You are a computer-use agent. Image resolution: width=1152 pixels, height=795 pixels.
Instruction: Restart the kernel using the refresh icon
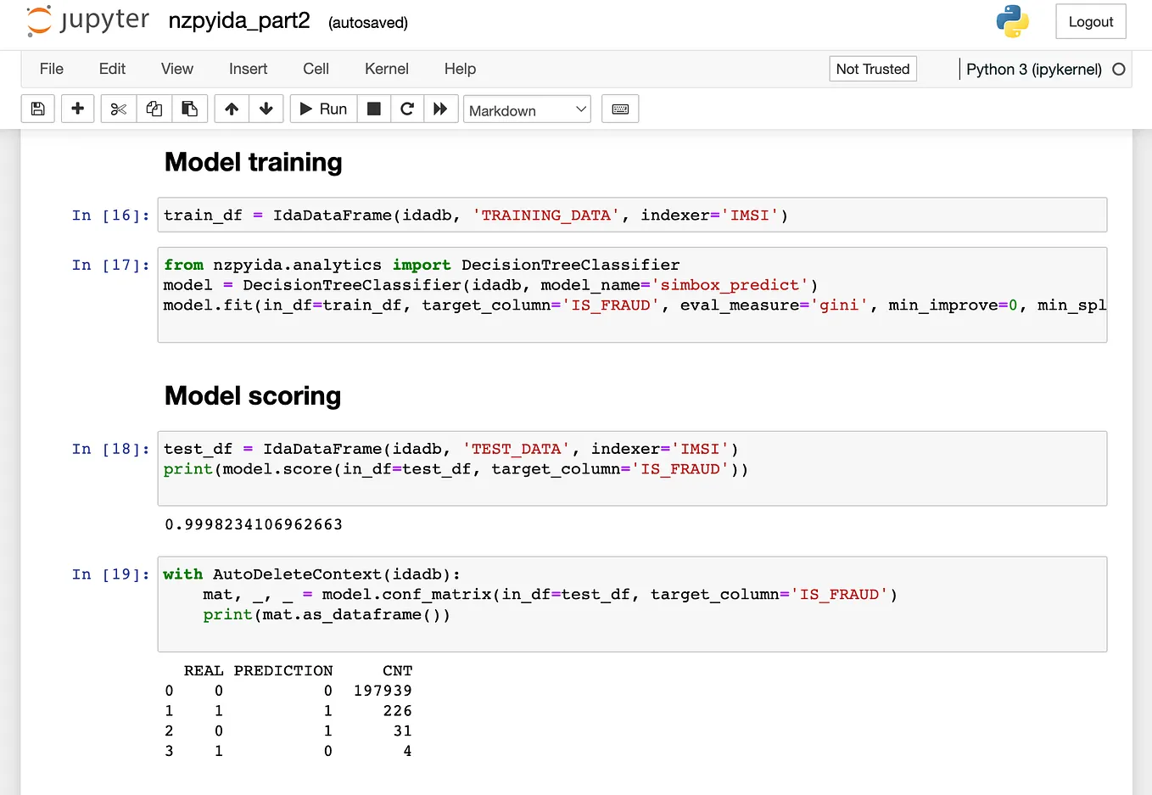[406, 109]
